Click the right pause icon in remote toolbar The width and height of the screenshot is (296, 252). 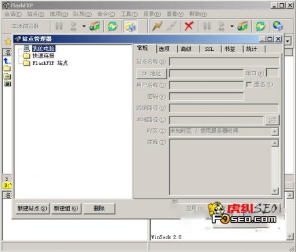point(207,26)
